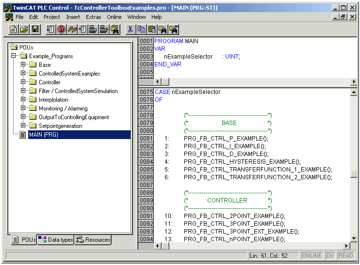Viewport: 360px width, 265px height.
Task: Expand the Monitoring / Alarming folder
Action: [23, 108]
